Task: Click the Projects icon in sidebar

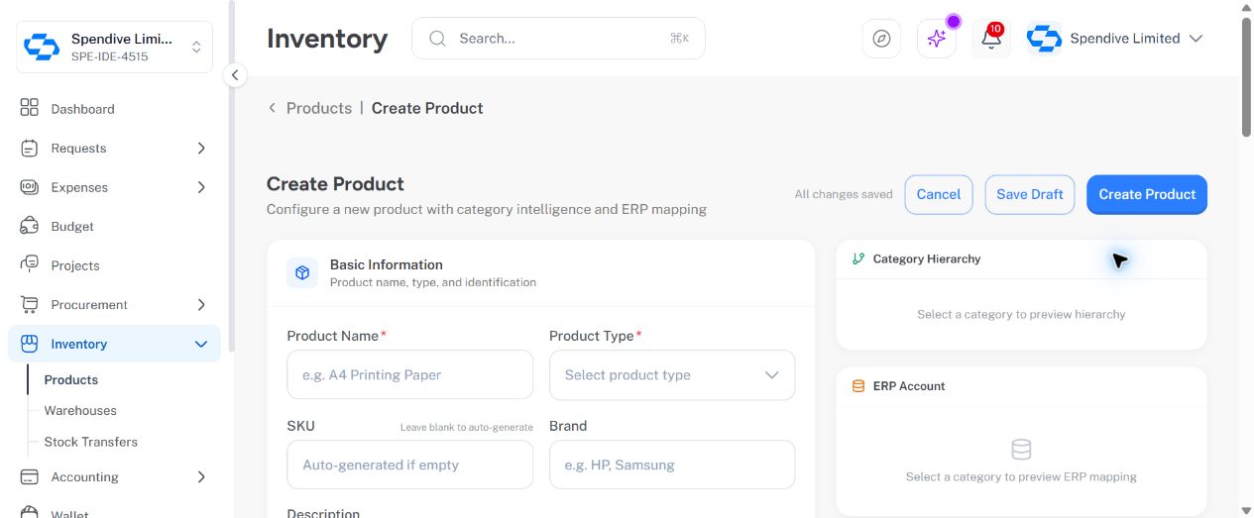Action: [x=30, y=264]
